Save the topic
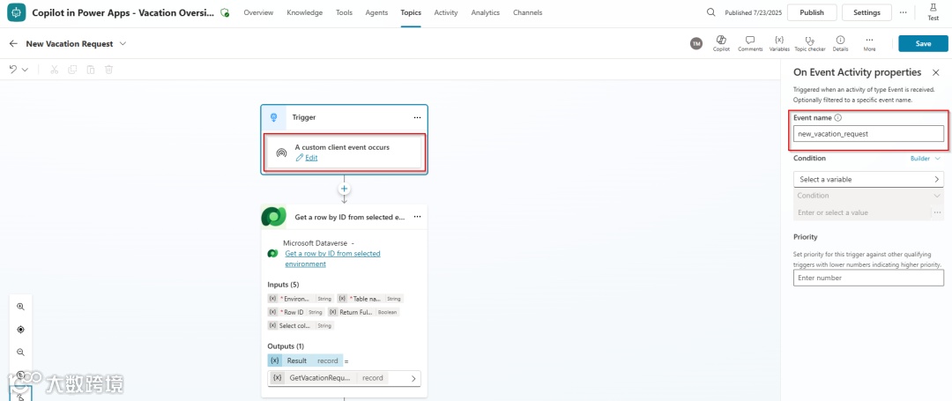This screenshot has width=952, height=401. click(923, 44)
